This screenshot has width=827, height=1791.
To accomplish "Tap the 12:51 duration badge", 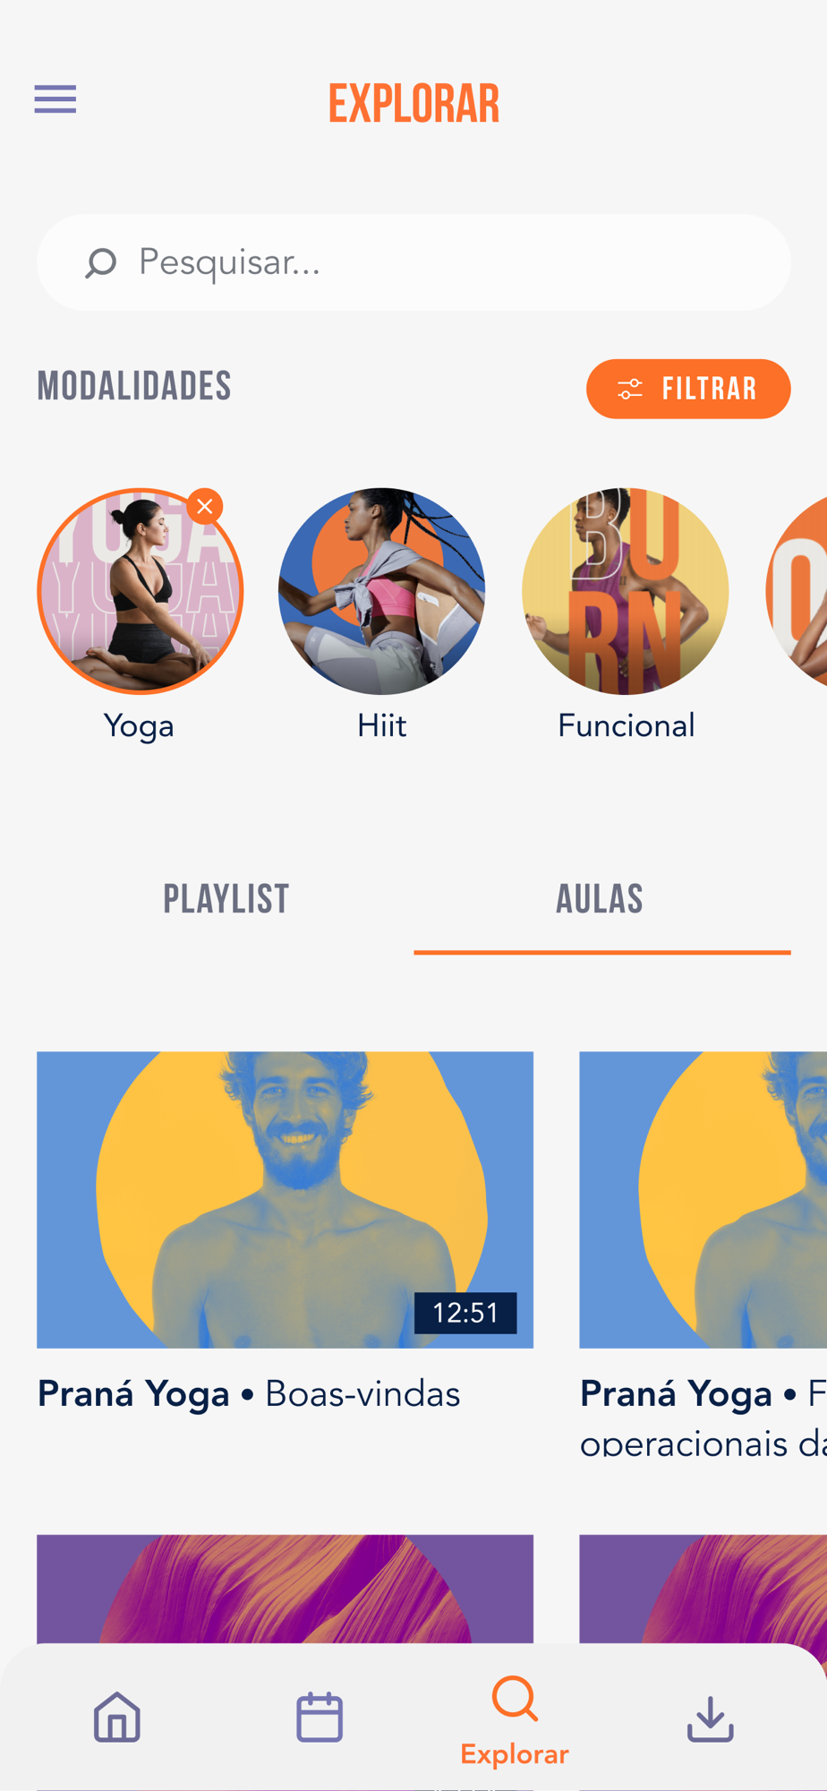I will [x=465, y=1313].
